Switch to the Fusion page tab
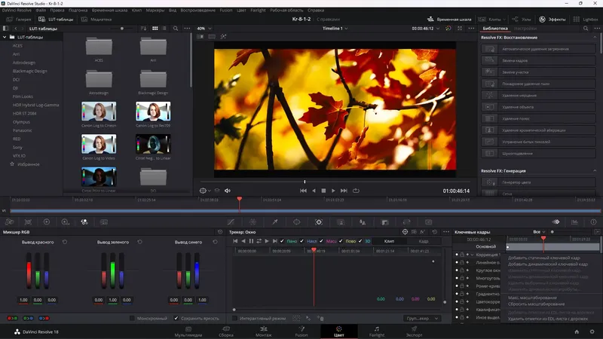The width and height of the screenshot is (603, 339). click(x=301, y=330)
